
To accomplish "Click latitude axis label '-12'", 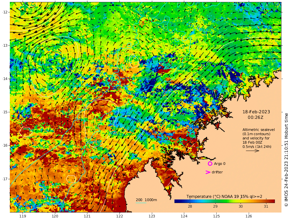I will 5,12.
